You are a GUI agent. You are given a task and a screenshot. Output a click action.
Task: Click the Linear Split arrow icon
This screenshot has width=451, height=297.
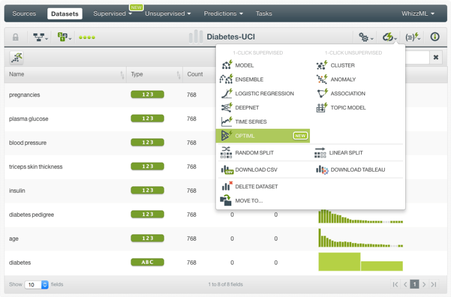[320, 153]
